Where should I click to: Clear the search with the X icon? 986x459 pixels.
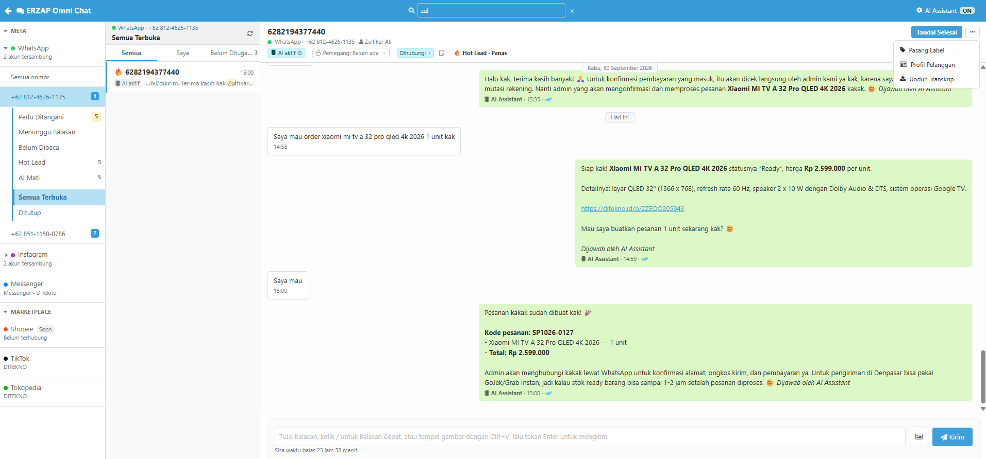click(x=572, y=11)
